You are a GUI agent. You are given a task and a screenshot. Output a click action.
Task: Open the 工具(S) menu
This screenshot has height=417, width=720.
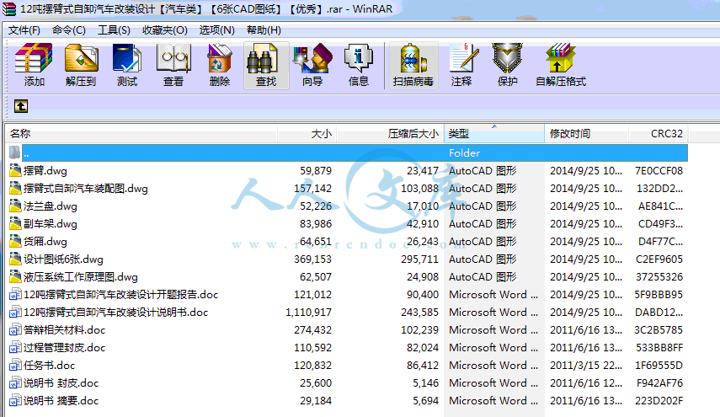coord(114,30)
